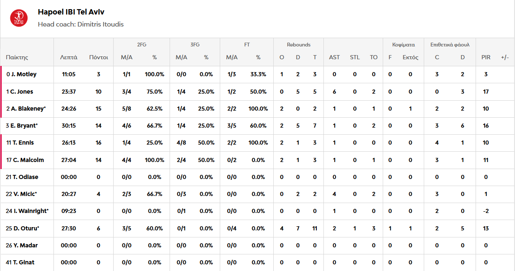Sort table by Πόντοι column
This screenshot has width=515, height=271.
pyautogui.click(x=98, y=57)
